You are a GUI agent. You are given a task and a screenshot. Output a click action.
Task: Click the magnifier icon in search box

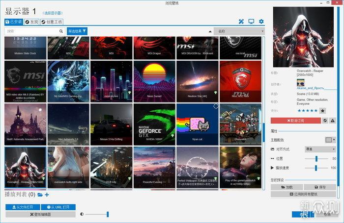pyautogui.click(x=61, y=31)
